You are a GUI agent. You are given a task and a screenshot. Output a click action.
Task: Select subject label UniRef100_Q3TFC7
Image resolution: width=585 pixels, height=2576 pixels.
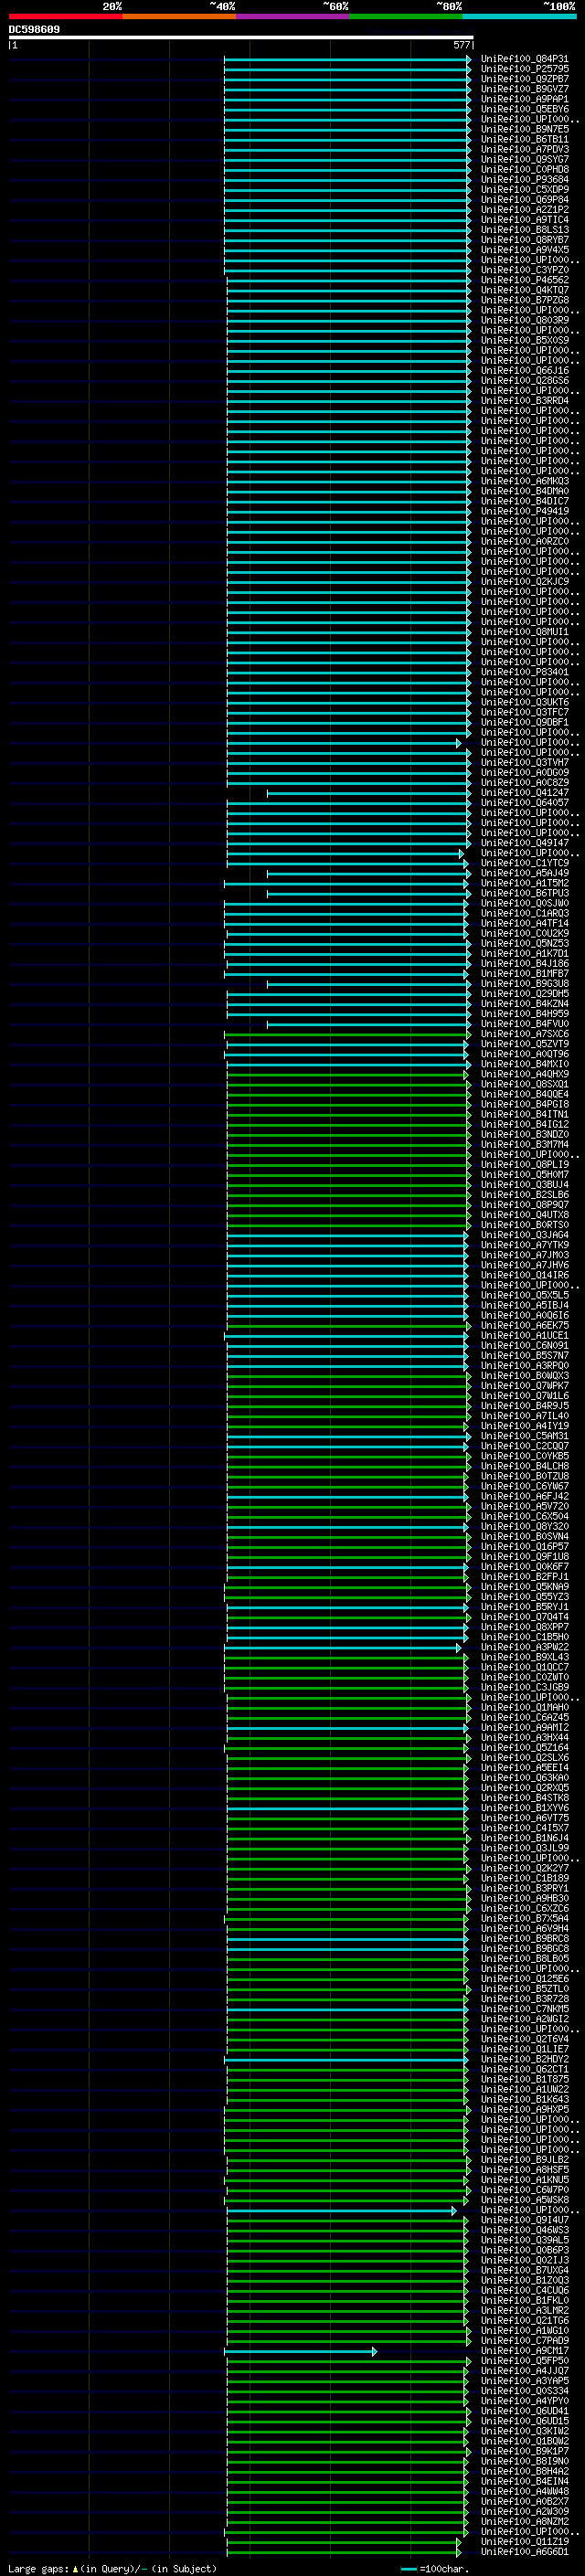pyautogui.click(x=525, y=712)
